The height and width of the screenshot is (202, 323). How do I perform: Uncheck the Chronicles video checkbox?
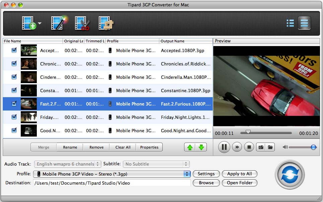pos(14,63)
